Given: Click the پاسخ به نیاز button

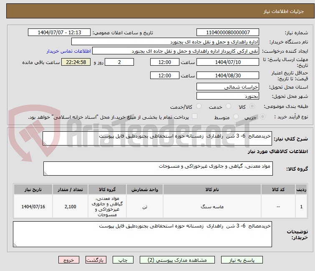Looking at the screenshot, I should point(242,260).
